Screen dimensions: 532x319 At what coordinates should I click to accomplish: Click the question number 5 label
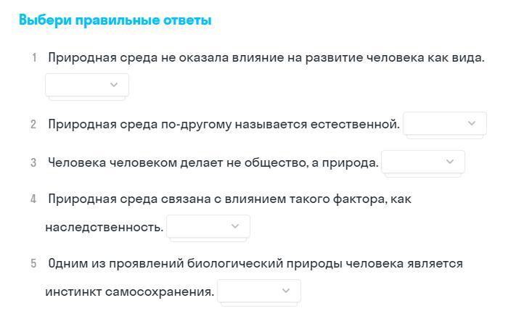click(x=33, y=264)
